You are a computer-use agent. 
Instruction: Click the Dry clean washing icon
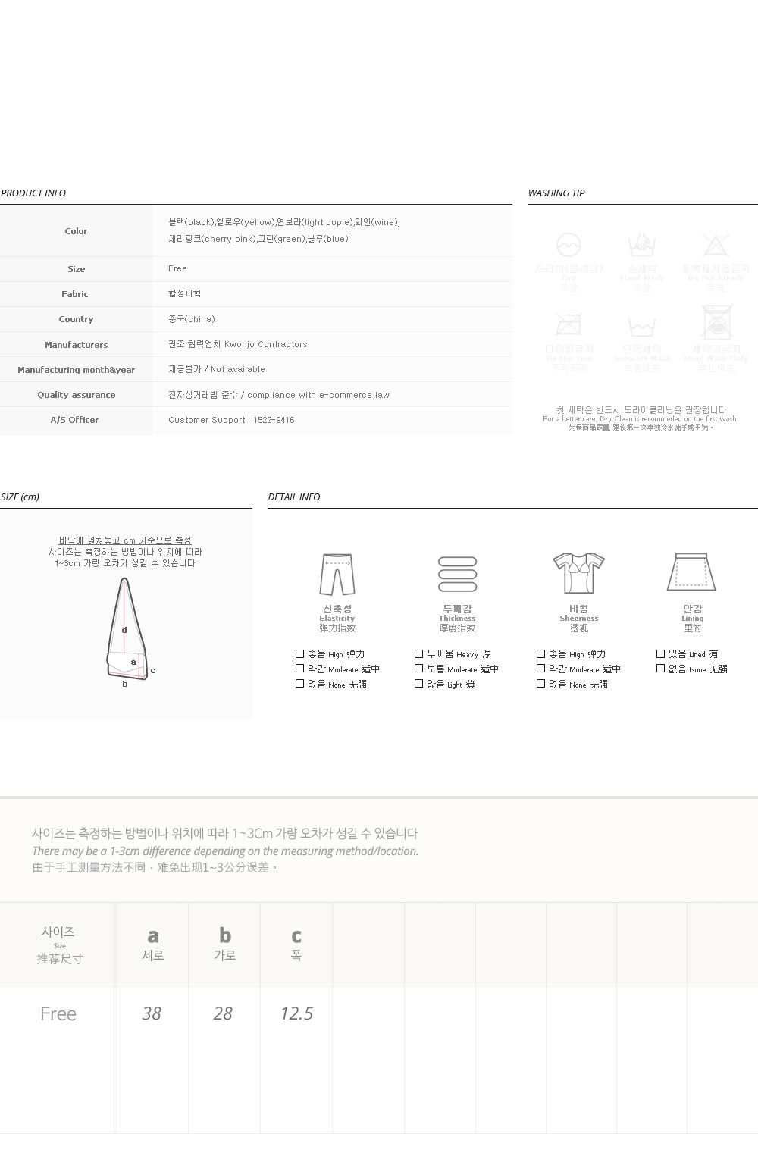pos(568,245)
